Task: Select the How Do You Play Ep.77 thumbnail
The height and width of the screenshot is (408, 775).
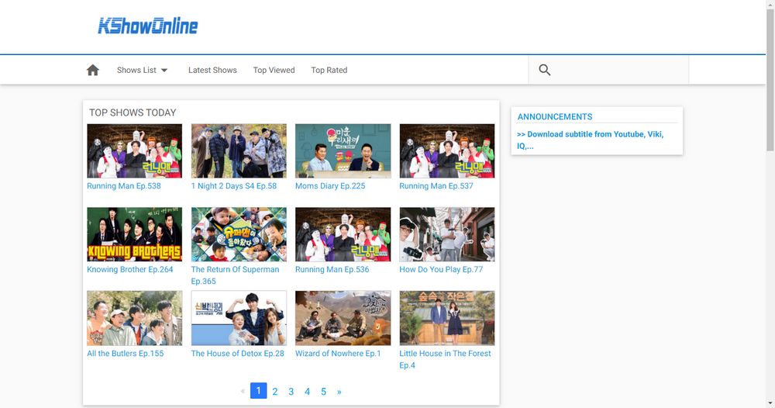Action: (x=446, y=234)
